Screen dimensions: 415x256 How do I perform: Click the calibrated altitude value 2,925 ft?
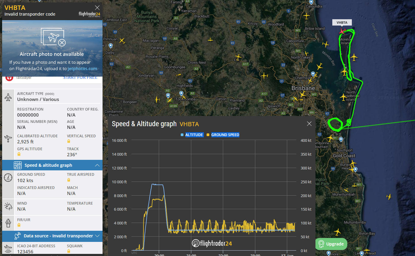25,142
